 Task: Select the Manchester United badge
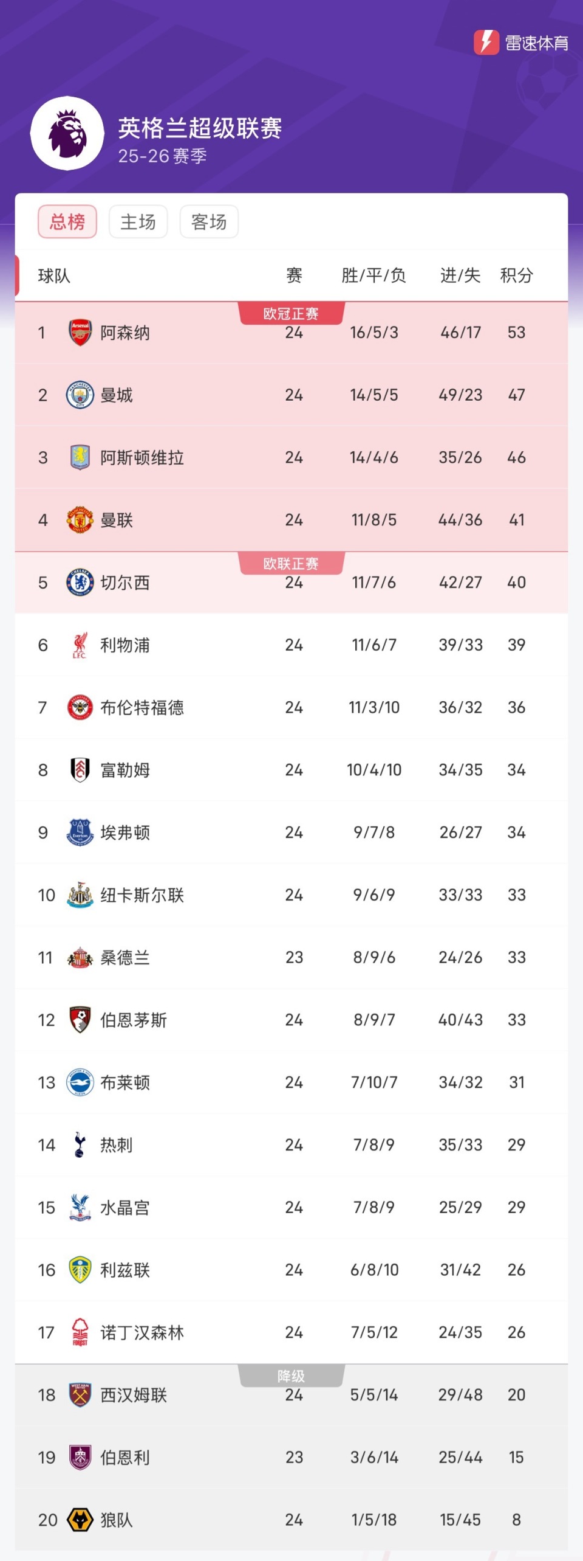[x=80, y=520]
